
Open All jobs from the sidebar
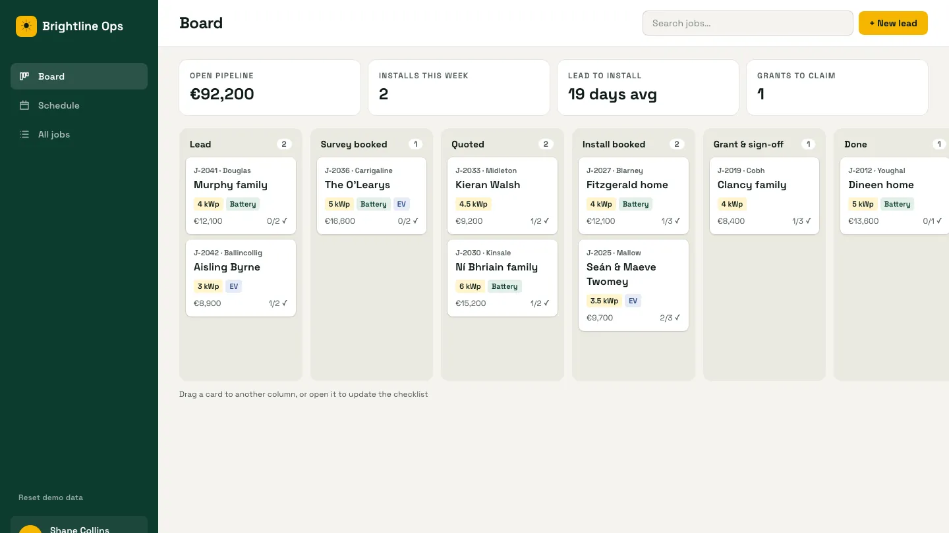pyautogui.click(x=79, y=134)
